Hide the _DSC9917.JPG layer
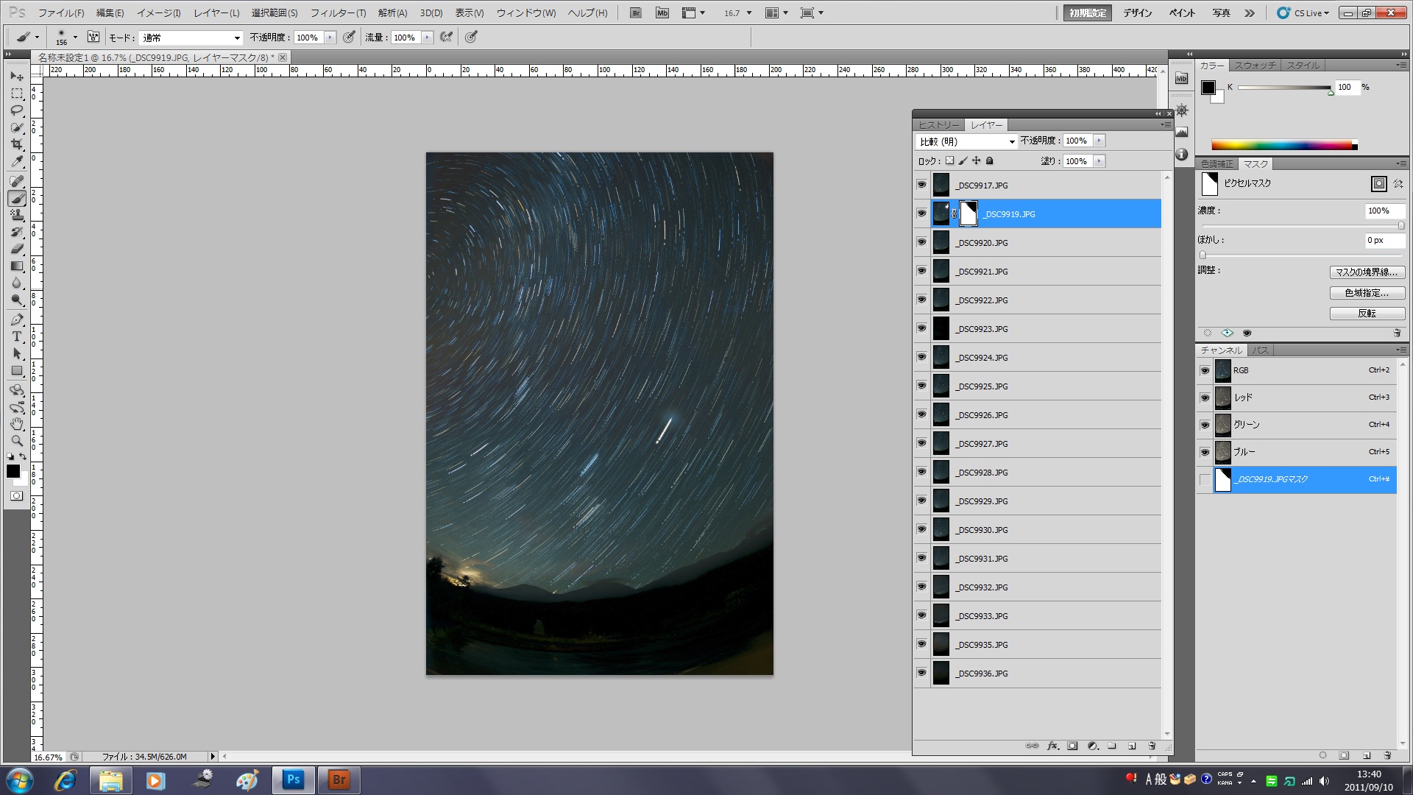1413x795 pixels. 921,185
